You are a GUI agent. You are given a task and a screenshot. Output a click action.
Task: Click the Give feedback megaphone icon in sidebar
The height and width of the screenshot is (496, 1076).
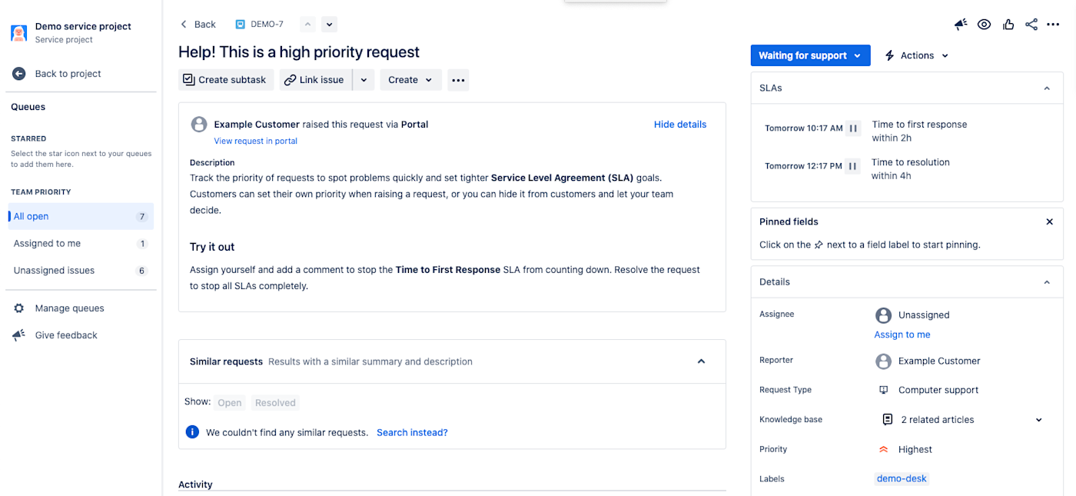(19, 335)
